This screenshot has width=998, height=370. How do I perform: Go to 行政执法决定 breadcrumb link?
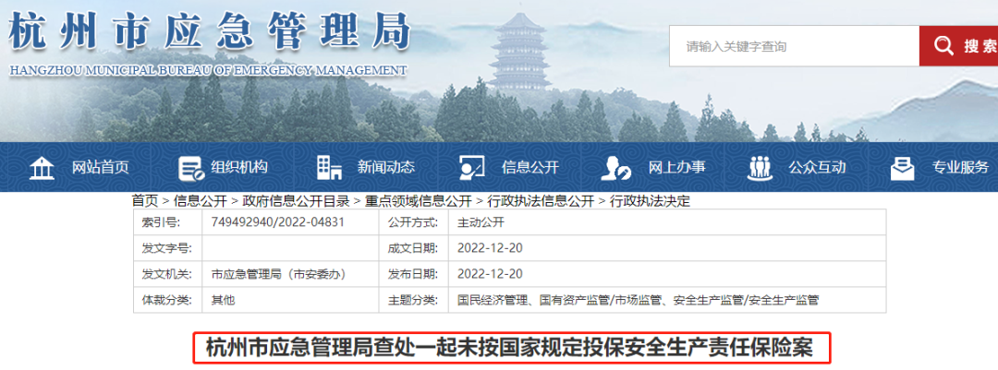pos(650,201)
